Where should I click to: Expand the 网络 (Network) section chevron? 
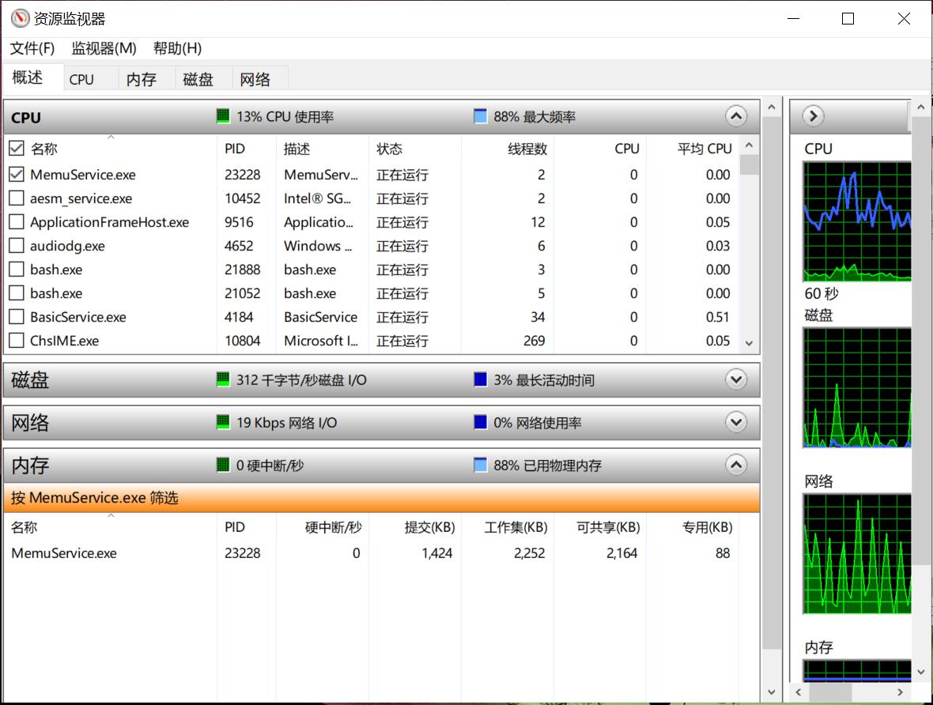pos(735,423)
